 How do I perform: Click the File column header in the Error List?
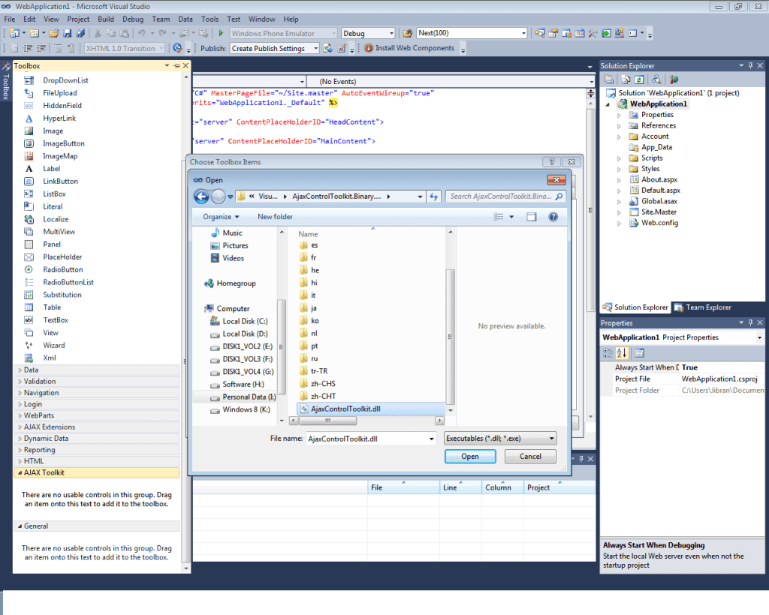pyautogui.click(x=403, y=487)
